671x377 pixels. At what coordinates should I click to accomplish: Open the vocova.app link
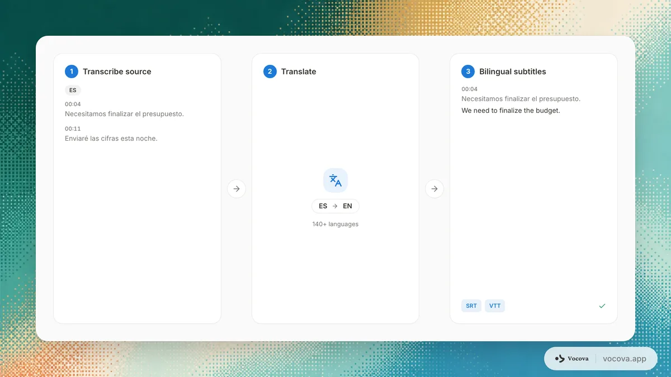point(624,359)
